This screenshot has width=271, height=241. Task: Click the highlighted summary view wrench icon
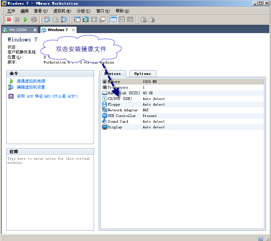pos(113,19)
